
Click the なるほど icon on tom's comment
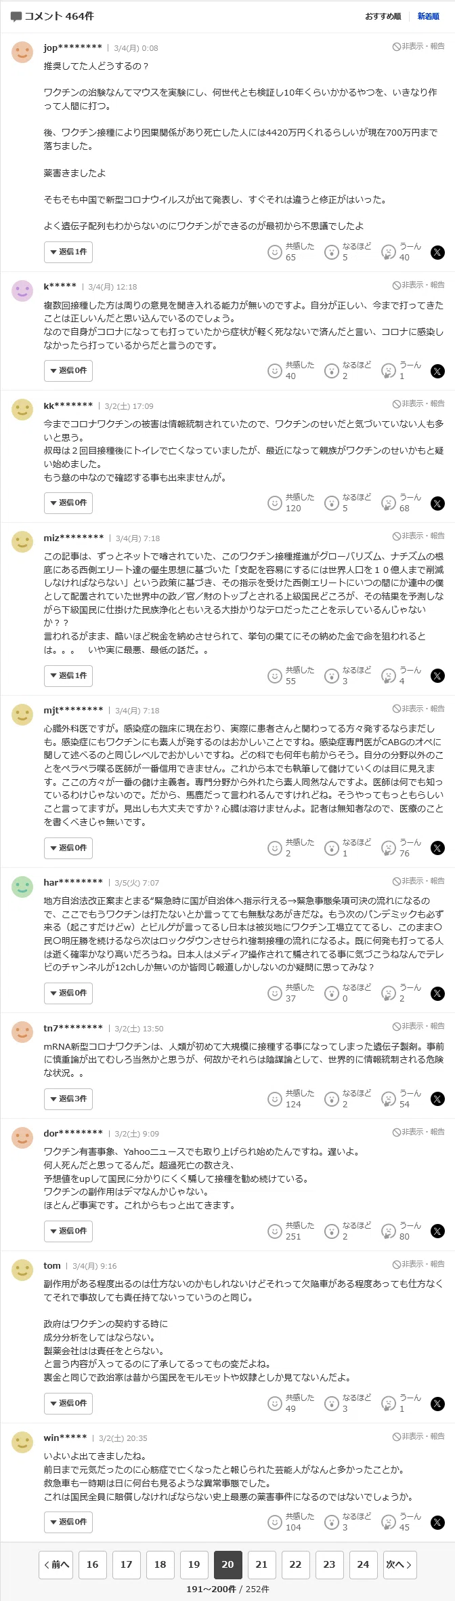tap(331, 1404)
